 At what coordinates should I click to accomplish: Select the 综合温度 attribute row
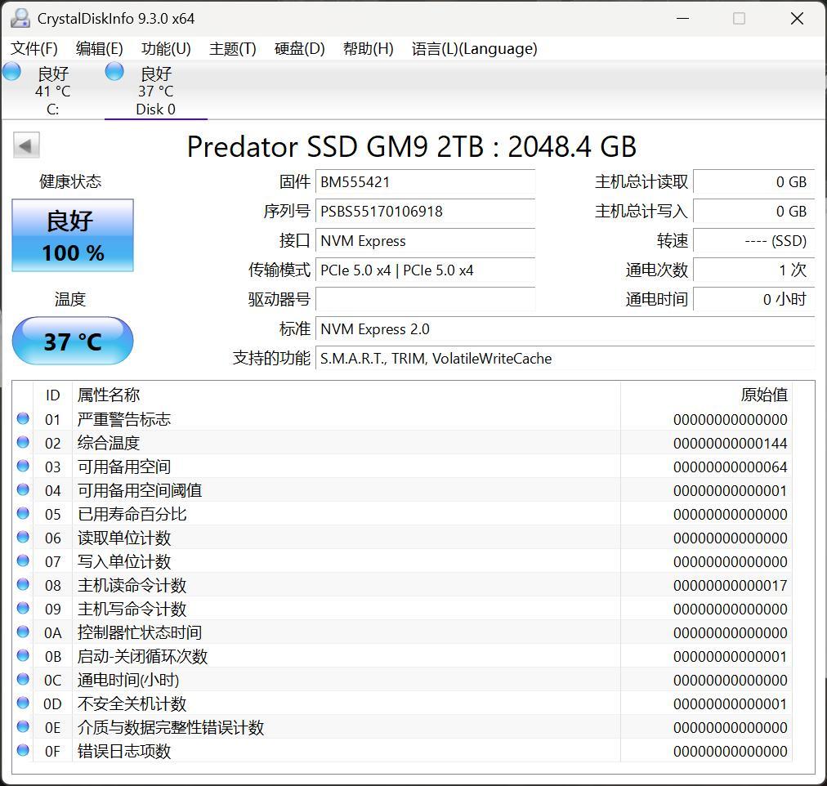(402, 444)
